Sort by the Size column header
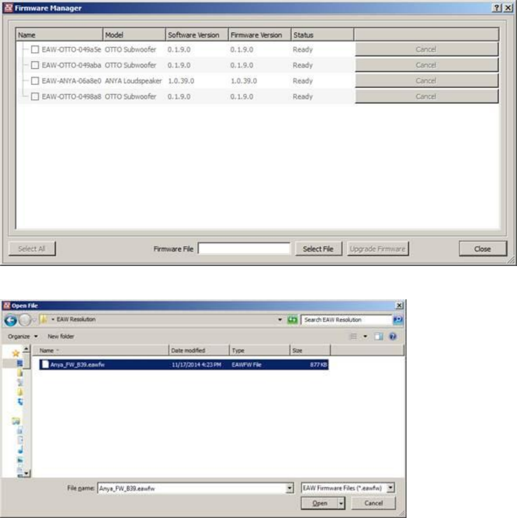 click(x=310, y=351)
